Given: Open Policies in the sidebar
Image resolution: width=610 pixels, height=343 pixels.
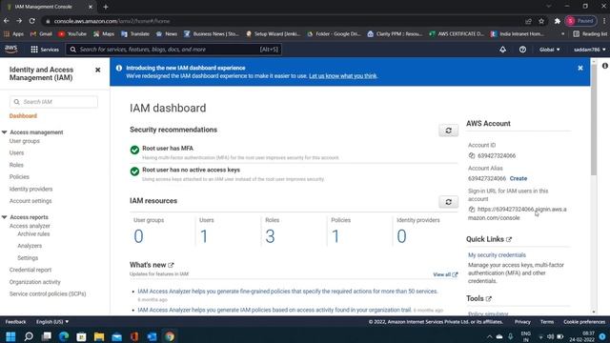Looking at the screenshot, I should coord(19,176).
